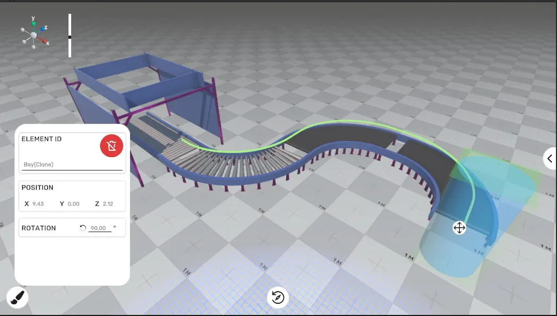
Task: Click the black handle on vertical slider
Action: click(x=70, y=37)
